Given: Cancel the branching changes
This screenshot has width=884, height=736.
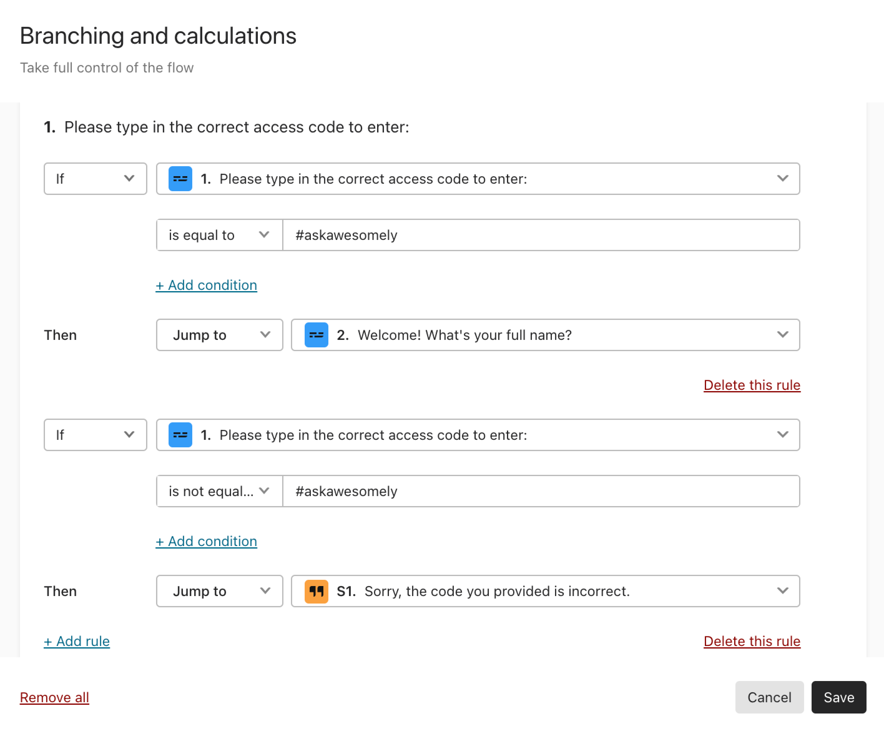Looking at the screenshot, I should point(769,697).
